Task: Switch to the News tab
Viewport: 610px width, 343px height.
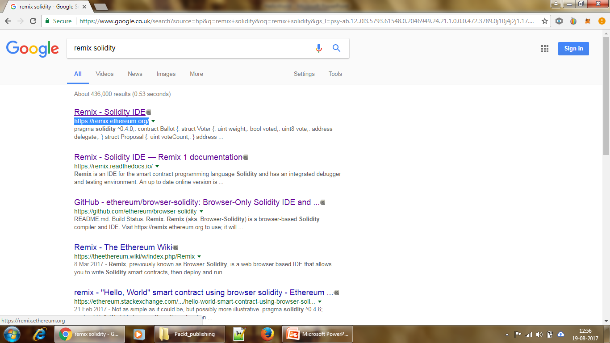Action: (135, 74)
